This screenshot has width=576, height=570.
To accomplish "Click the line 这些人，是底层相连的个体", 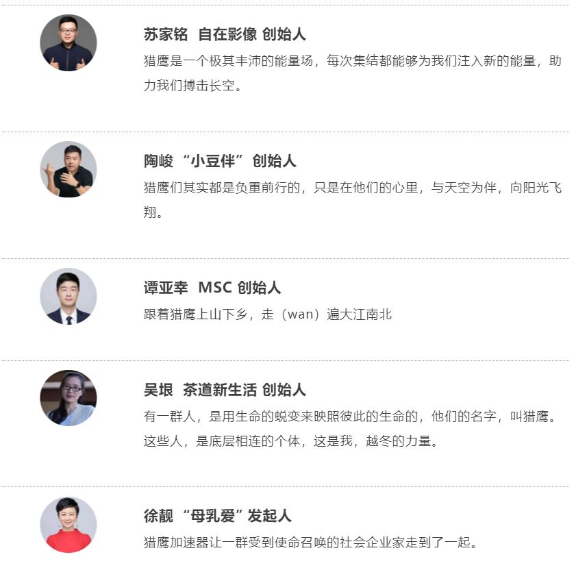I will [x=291, y=441].
